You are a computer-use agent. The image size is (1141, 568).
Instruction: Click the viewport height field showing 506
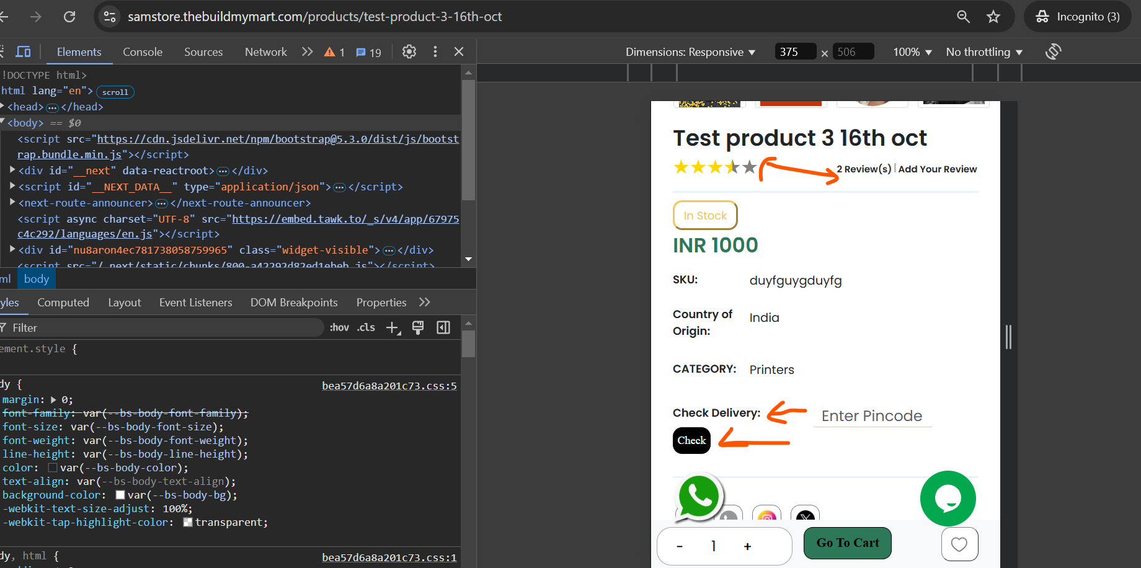click(x=853, y=51)
